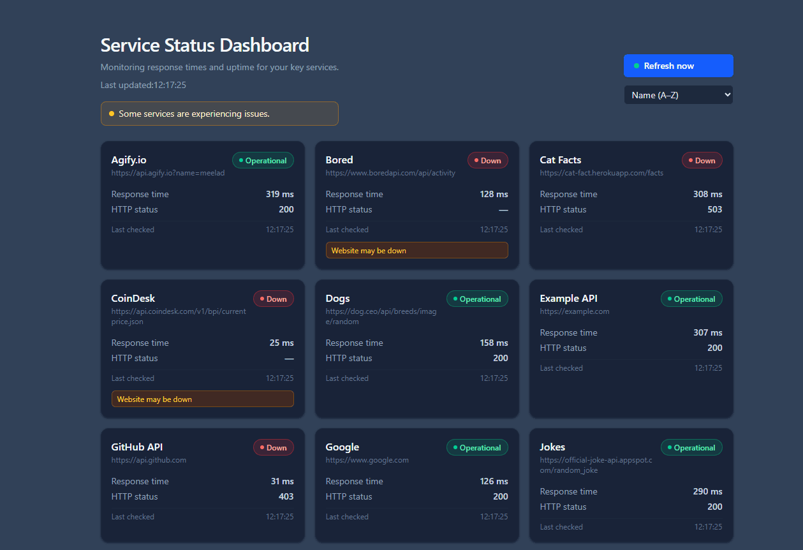Click the Operational badge on Agify.io card
The image size is (803, 550).
263,161
